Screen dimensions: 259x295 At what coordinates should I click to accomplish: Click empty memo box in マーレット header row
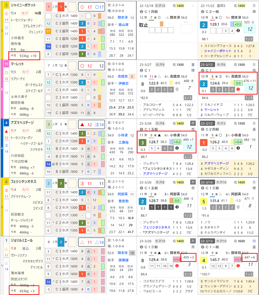tap(72, 66)
